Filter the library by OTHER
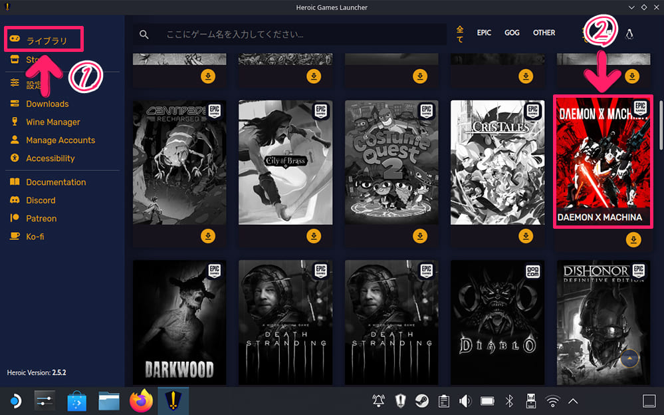Image resolution: width=664 pixels, height=415 pixels. click(x=544, y=33)
